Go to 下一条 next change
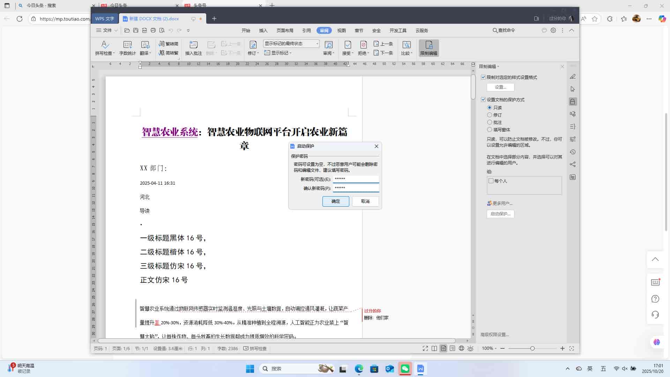 pyautogui.click(x=383, y=53)
